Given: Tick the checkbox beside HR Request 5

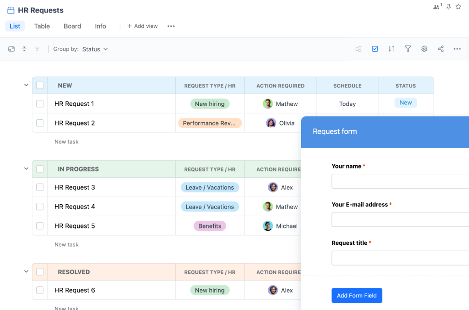Looking at the screenshot, I should pos(40,226).
